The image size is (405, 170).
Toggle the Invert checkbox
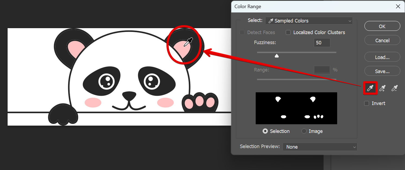coord(367,103)
